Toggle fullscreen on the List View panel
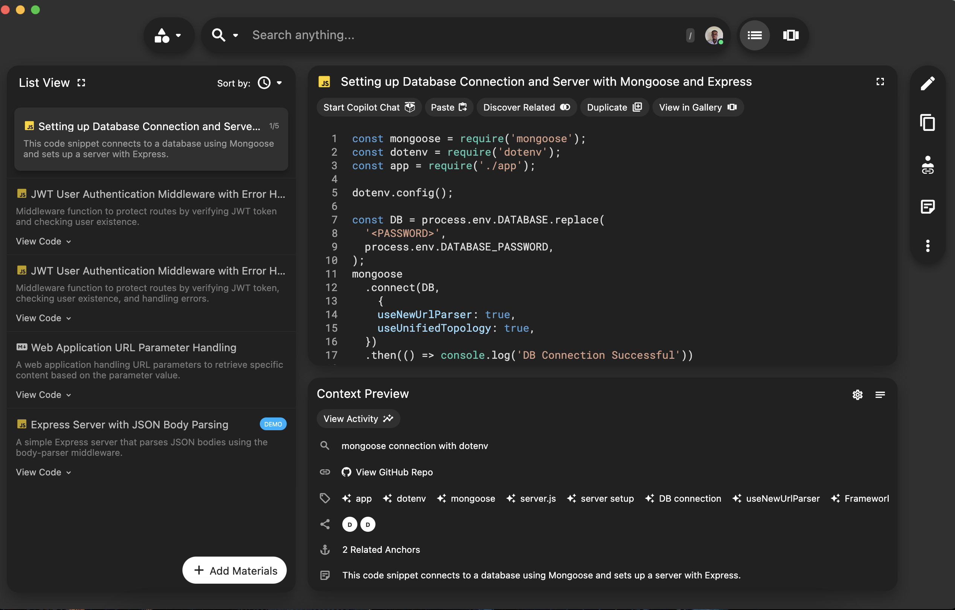Viewport: 955px width, 610px height. point(81,82)
